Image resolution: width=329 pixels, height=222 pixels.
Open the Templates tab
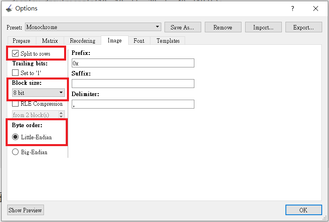point(168,41)
